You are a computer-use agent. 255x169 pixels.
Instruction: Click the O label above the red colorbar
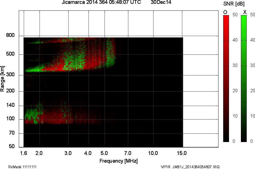coord(225,12)
